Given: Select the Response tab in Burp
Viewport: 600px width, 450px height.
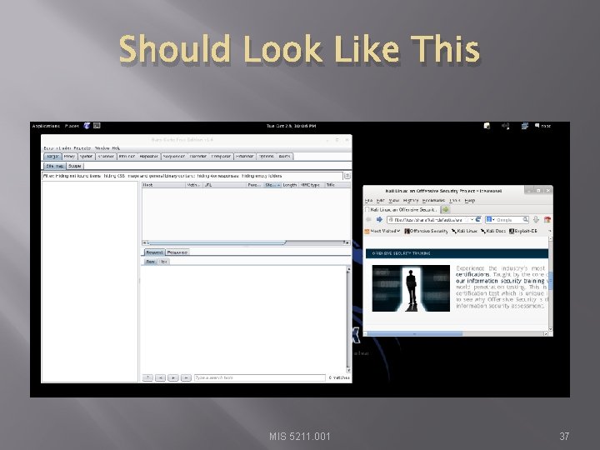Looking at the screenshot, I should click(x=177, y=252).
